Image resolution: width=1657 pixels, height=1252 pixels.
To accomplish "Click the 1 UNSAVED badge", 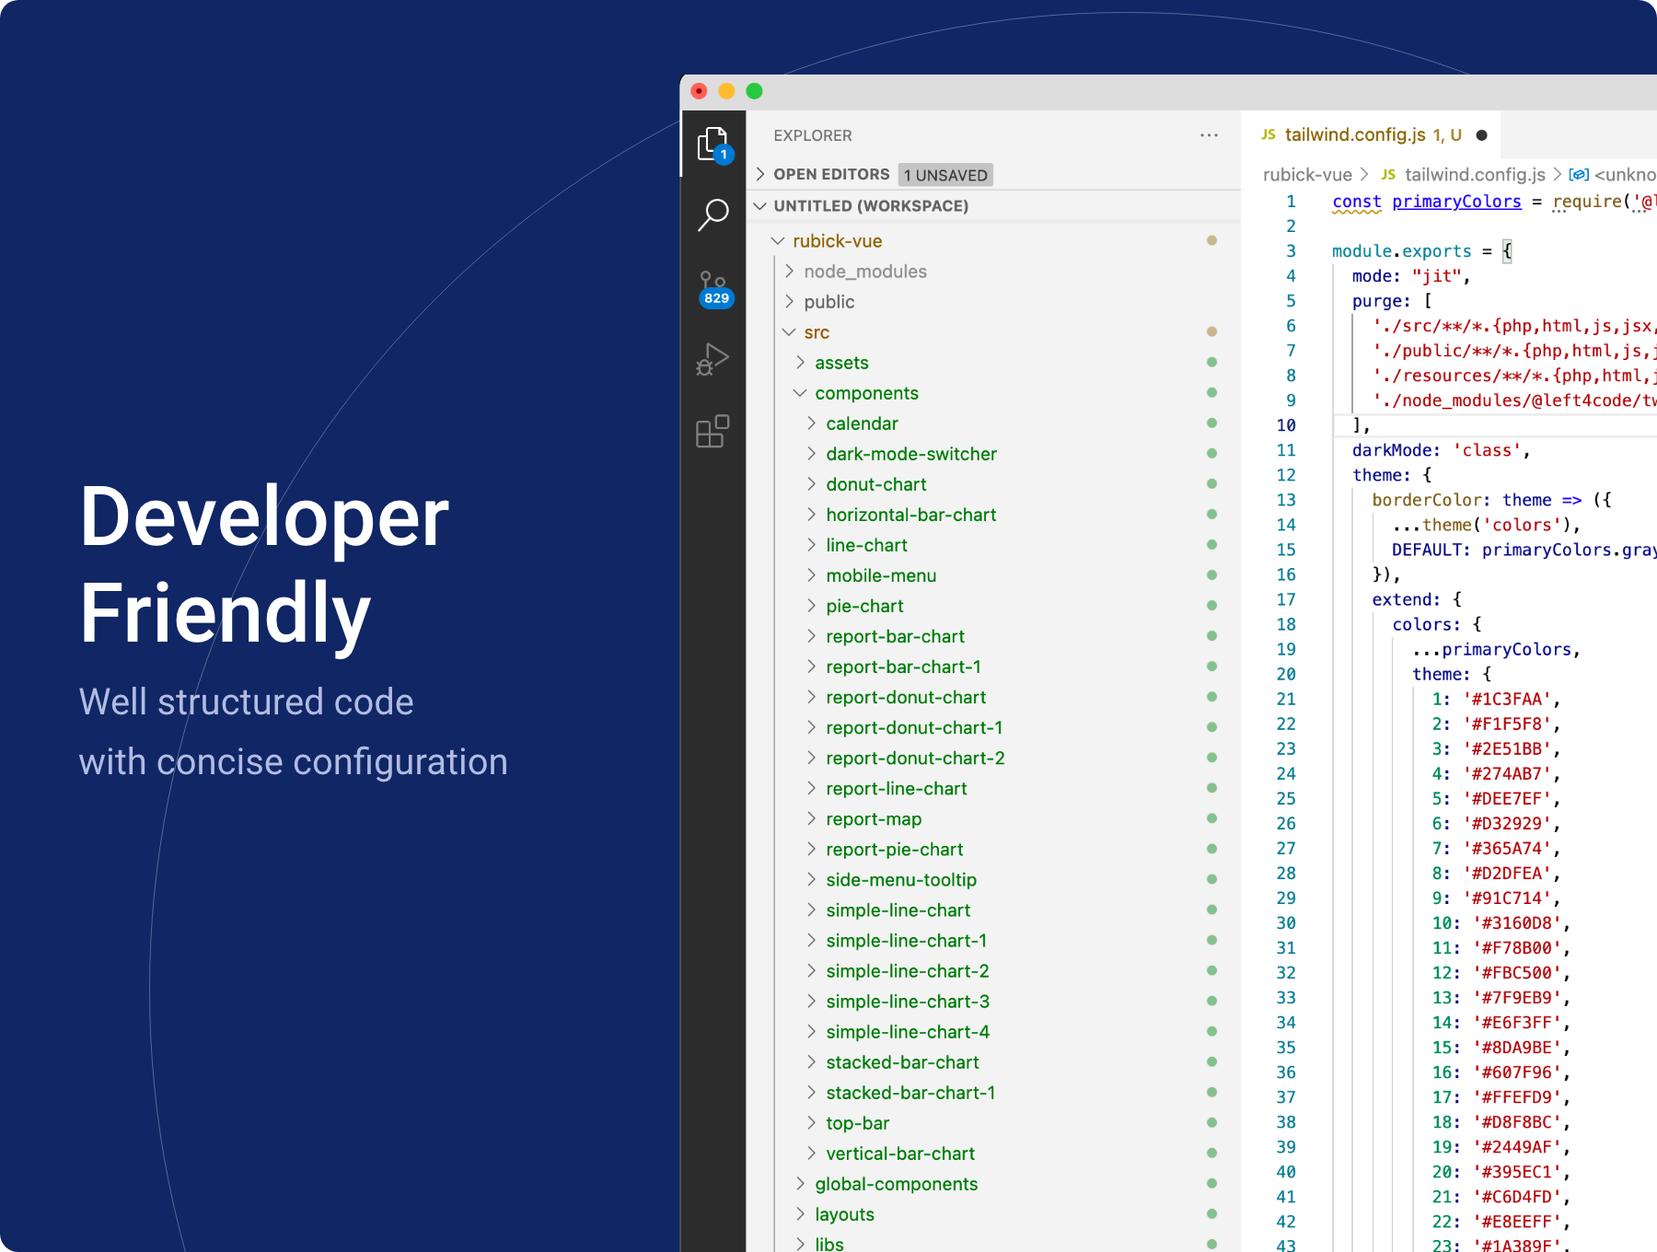I will (945, 175).
